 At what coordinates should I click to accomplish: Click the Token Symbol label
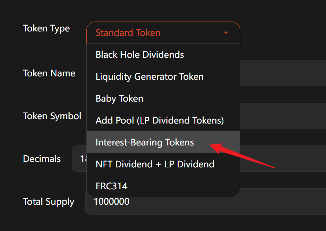pos(52,116)
